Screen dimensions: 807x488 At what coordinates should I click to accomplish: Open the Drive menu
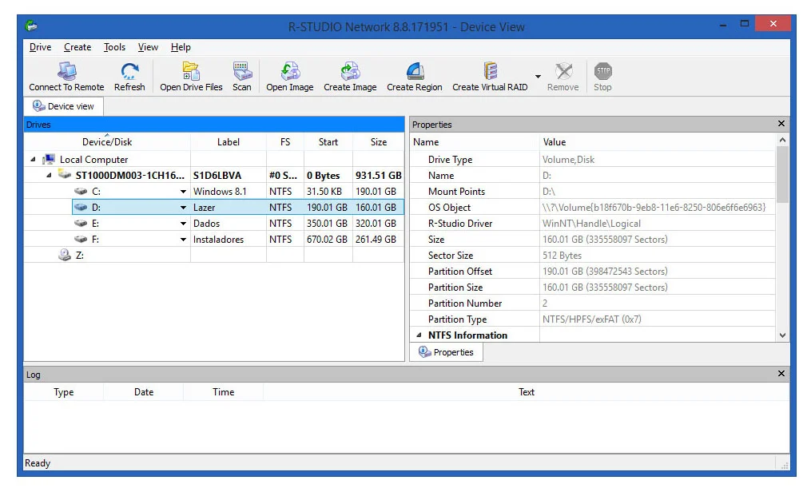pyautogui.click(x=40, y=47)
